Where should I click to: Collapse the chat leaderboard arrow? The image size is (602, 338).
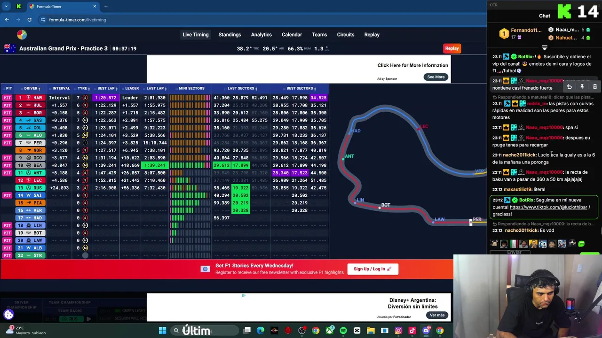coord(544,47)
